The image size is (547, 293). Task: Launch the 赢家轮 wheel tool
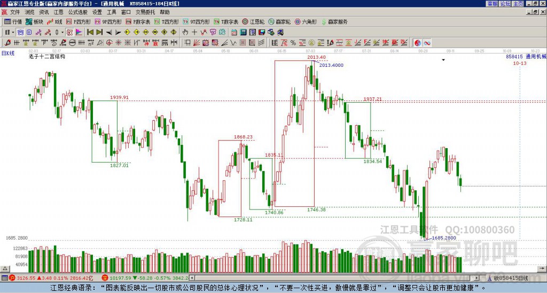tap(279, 21)
